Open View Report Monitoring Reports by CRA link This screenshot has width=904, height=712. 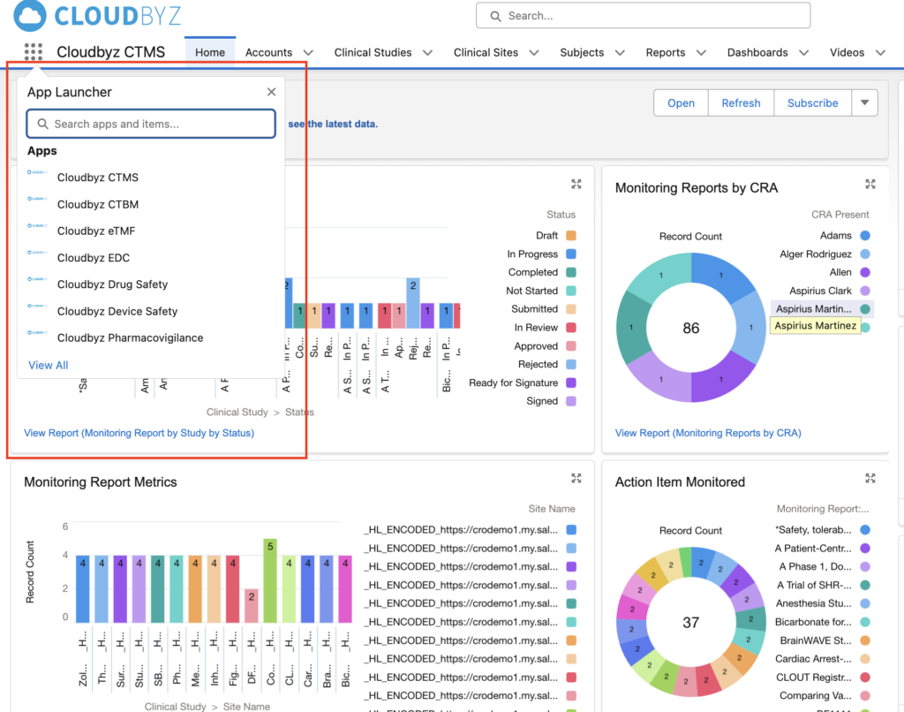(x=708, y=433)
